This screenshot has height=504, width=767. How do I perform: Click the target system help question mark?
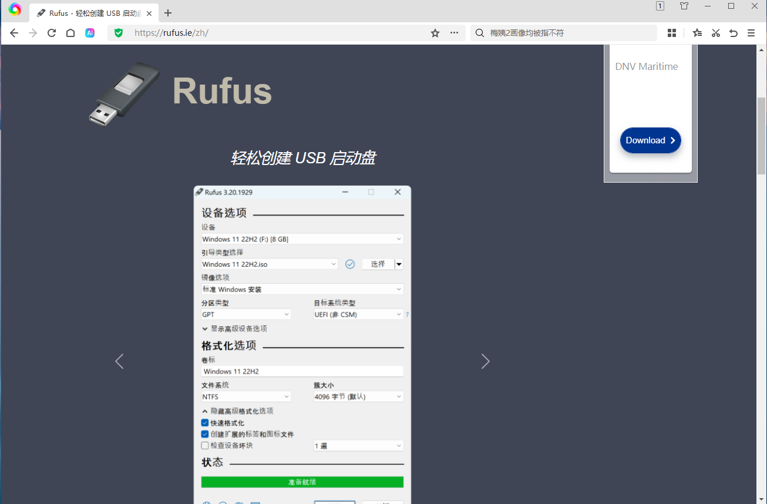407,315
